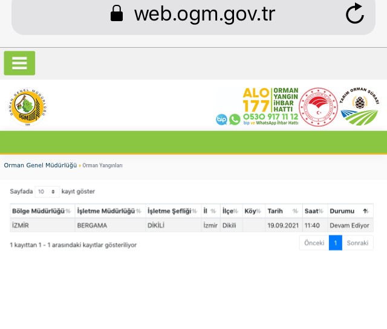This screenshot has height=329, width=387.
Task: Go to the Sonraki page
Action: point(358,243)
